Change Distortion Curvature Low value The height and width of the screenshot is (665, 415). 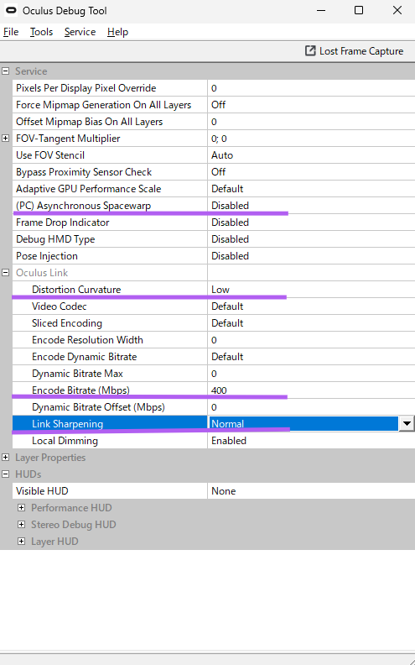(311, 289)
